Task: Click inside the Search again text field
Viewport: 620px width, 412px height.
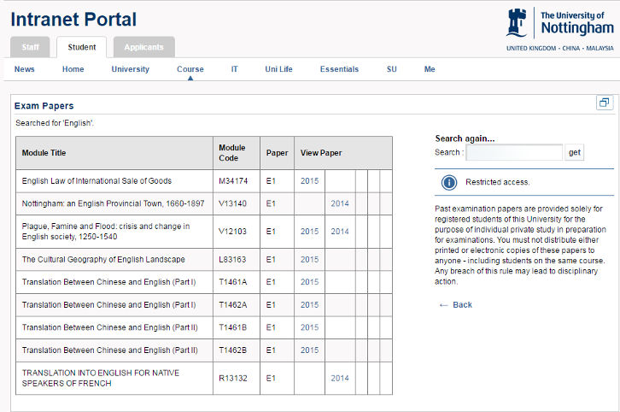Action: click(514, 152)
